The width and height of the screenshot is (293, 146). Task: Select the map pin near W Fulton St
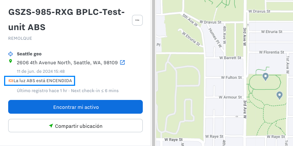pyautogui.click(x=265, y=77)
